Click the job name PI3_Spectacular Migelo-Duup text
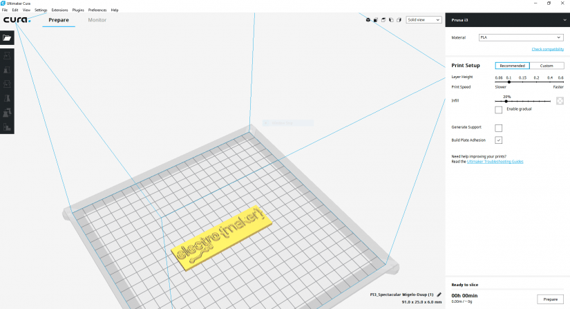The width and height of the screenshot is (570, 309). click(401, 294)
